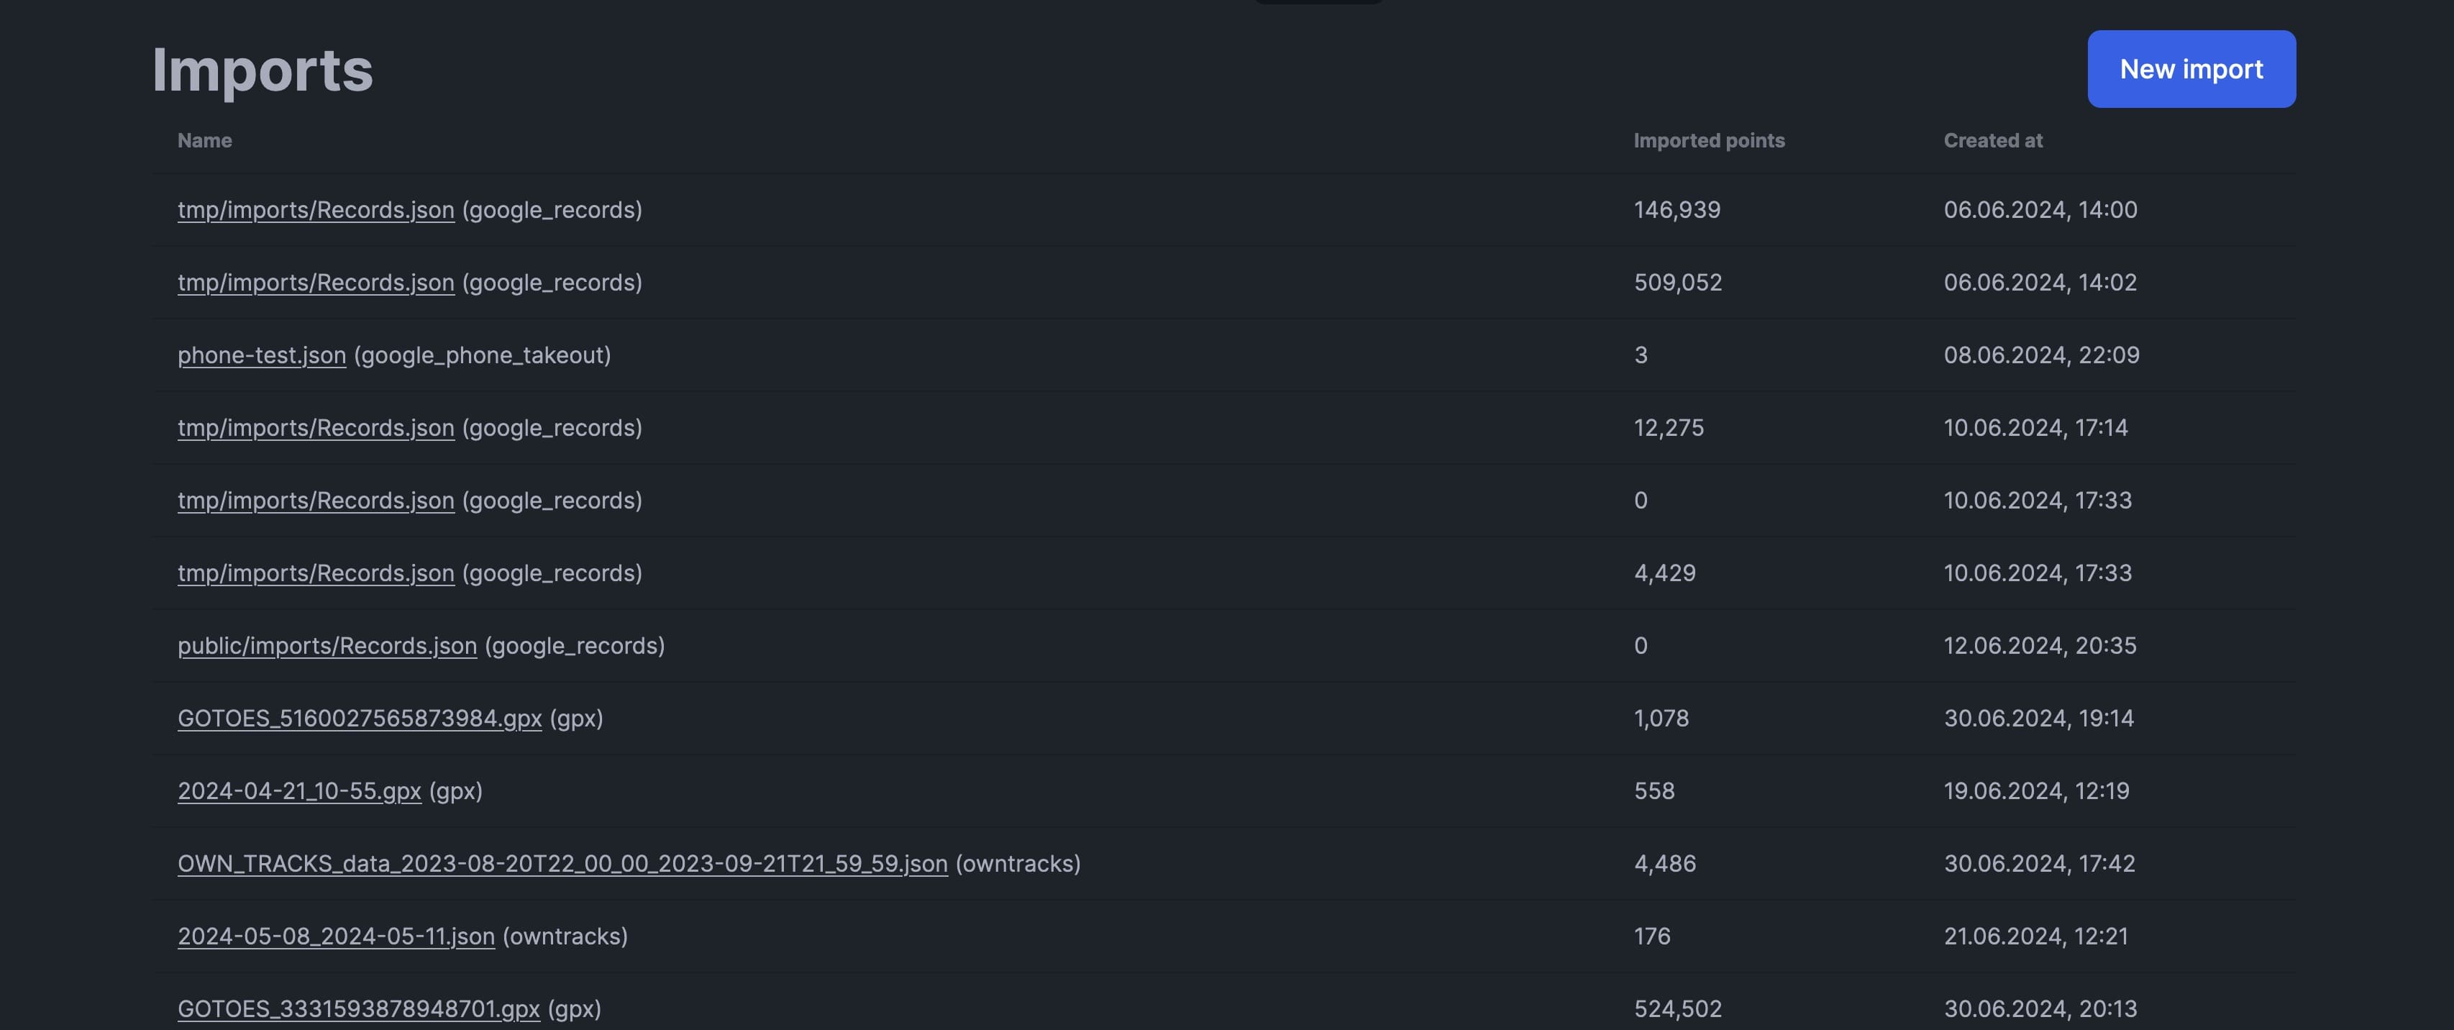Click the Created at column header
Viewport: 2454px width, 1030px height.
(1992, 140)
